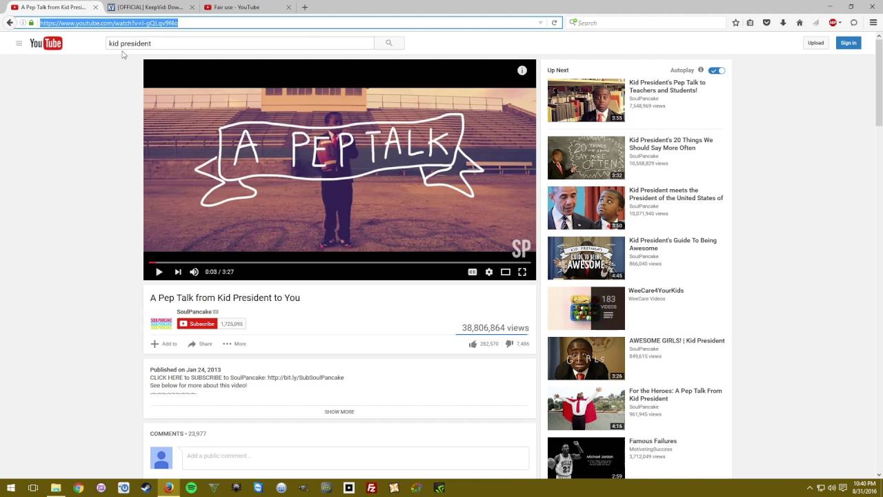Toggle the Autoplay switch

[x=717, y=70]
